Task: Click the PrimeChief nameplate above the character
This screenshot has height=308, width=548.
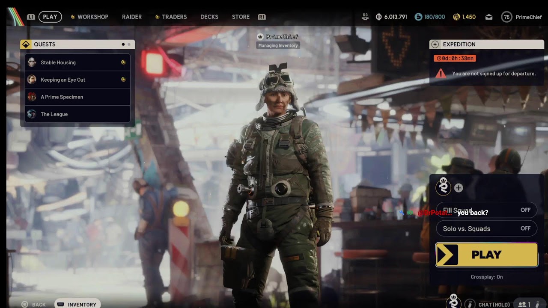Action: coord(278,37)
